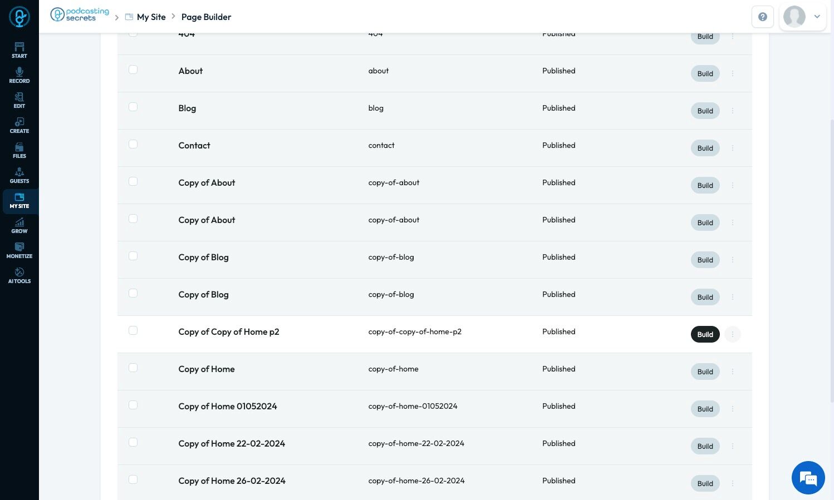The height and width of the screenshot is (500, 834).
Task: Check the Copy of Home row checkbox
Action: tap(133, 368)
